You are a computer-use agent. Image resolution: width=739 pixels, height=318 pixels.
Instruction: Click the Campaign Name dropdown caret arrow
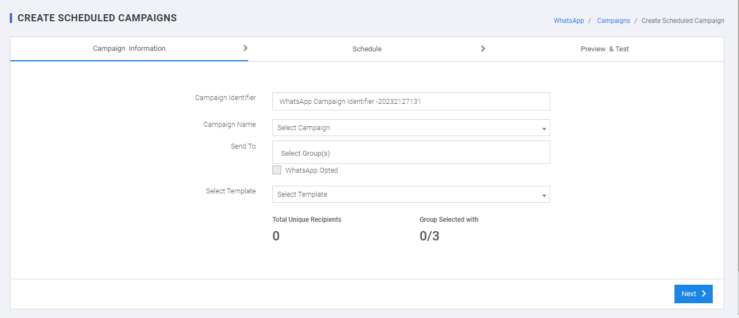point(544,129)
